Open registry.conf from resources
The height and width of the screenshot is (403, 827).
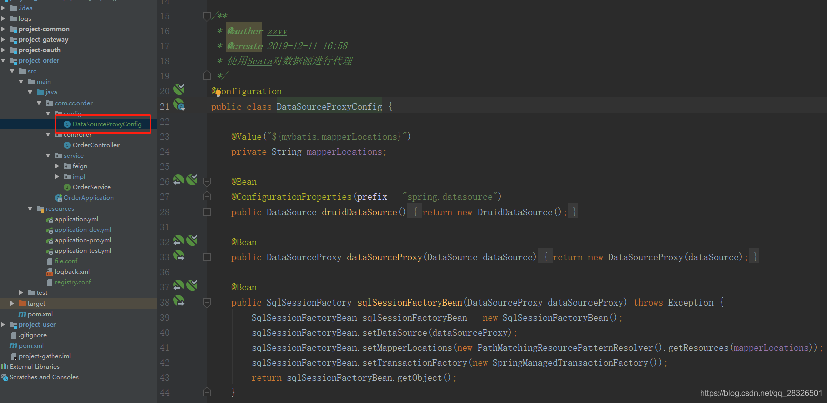[73, 282]
